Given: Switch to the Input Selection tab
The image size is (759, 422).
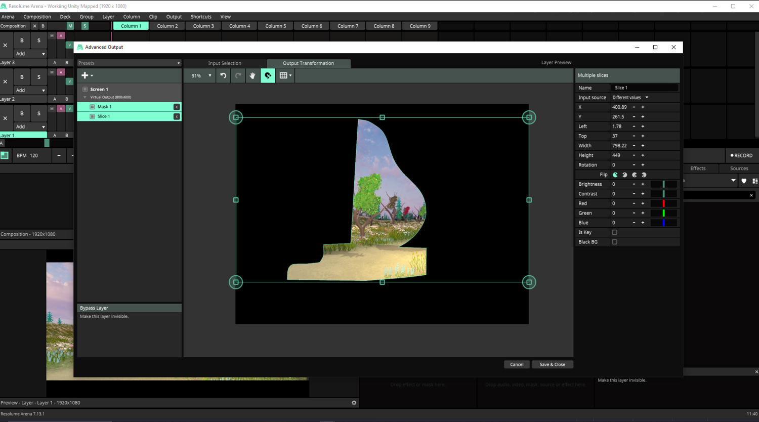Looking at the screenshot, I should 225,63.
